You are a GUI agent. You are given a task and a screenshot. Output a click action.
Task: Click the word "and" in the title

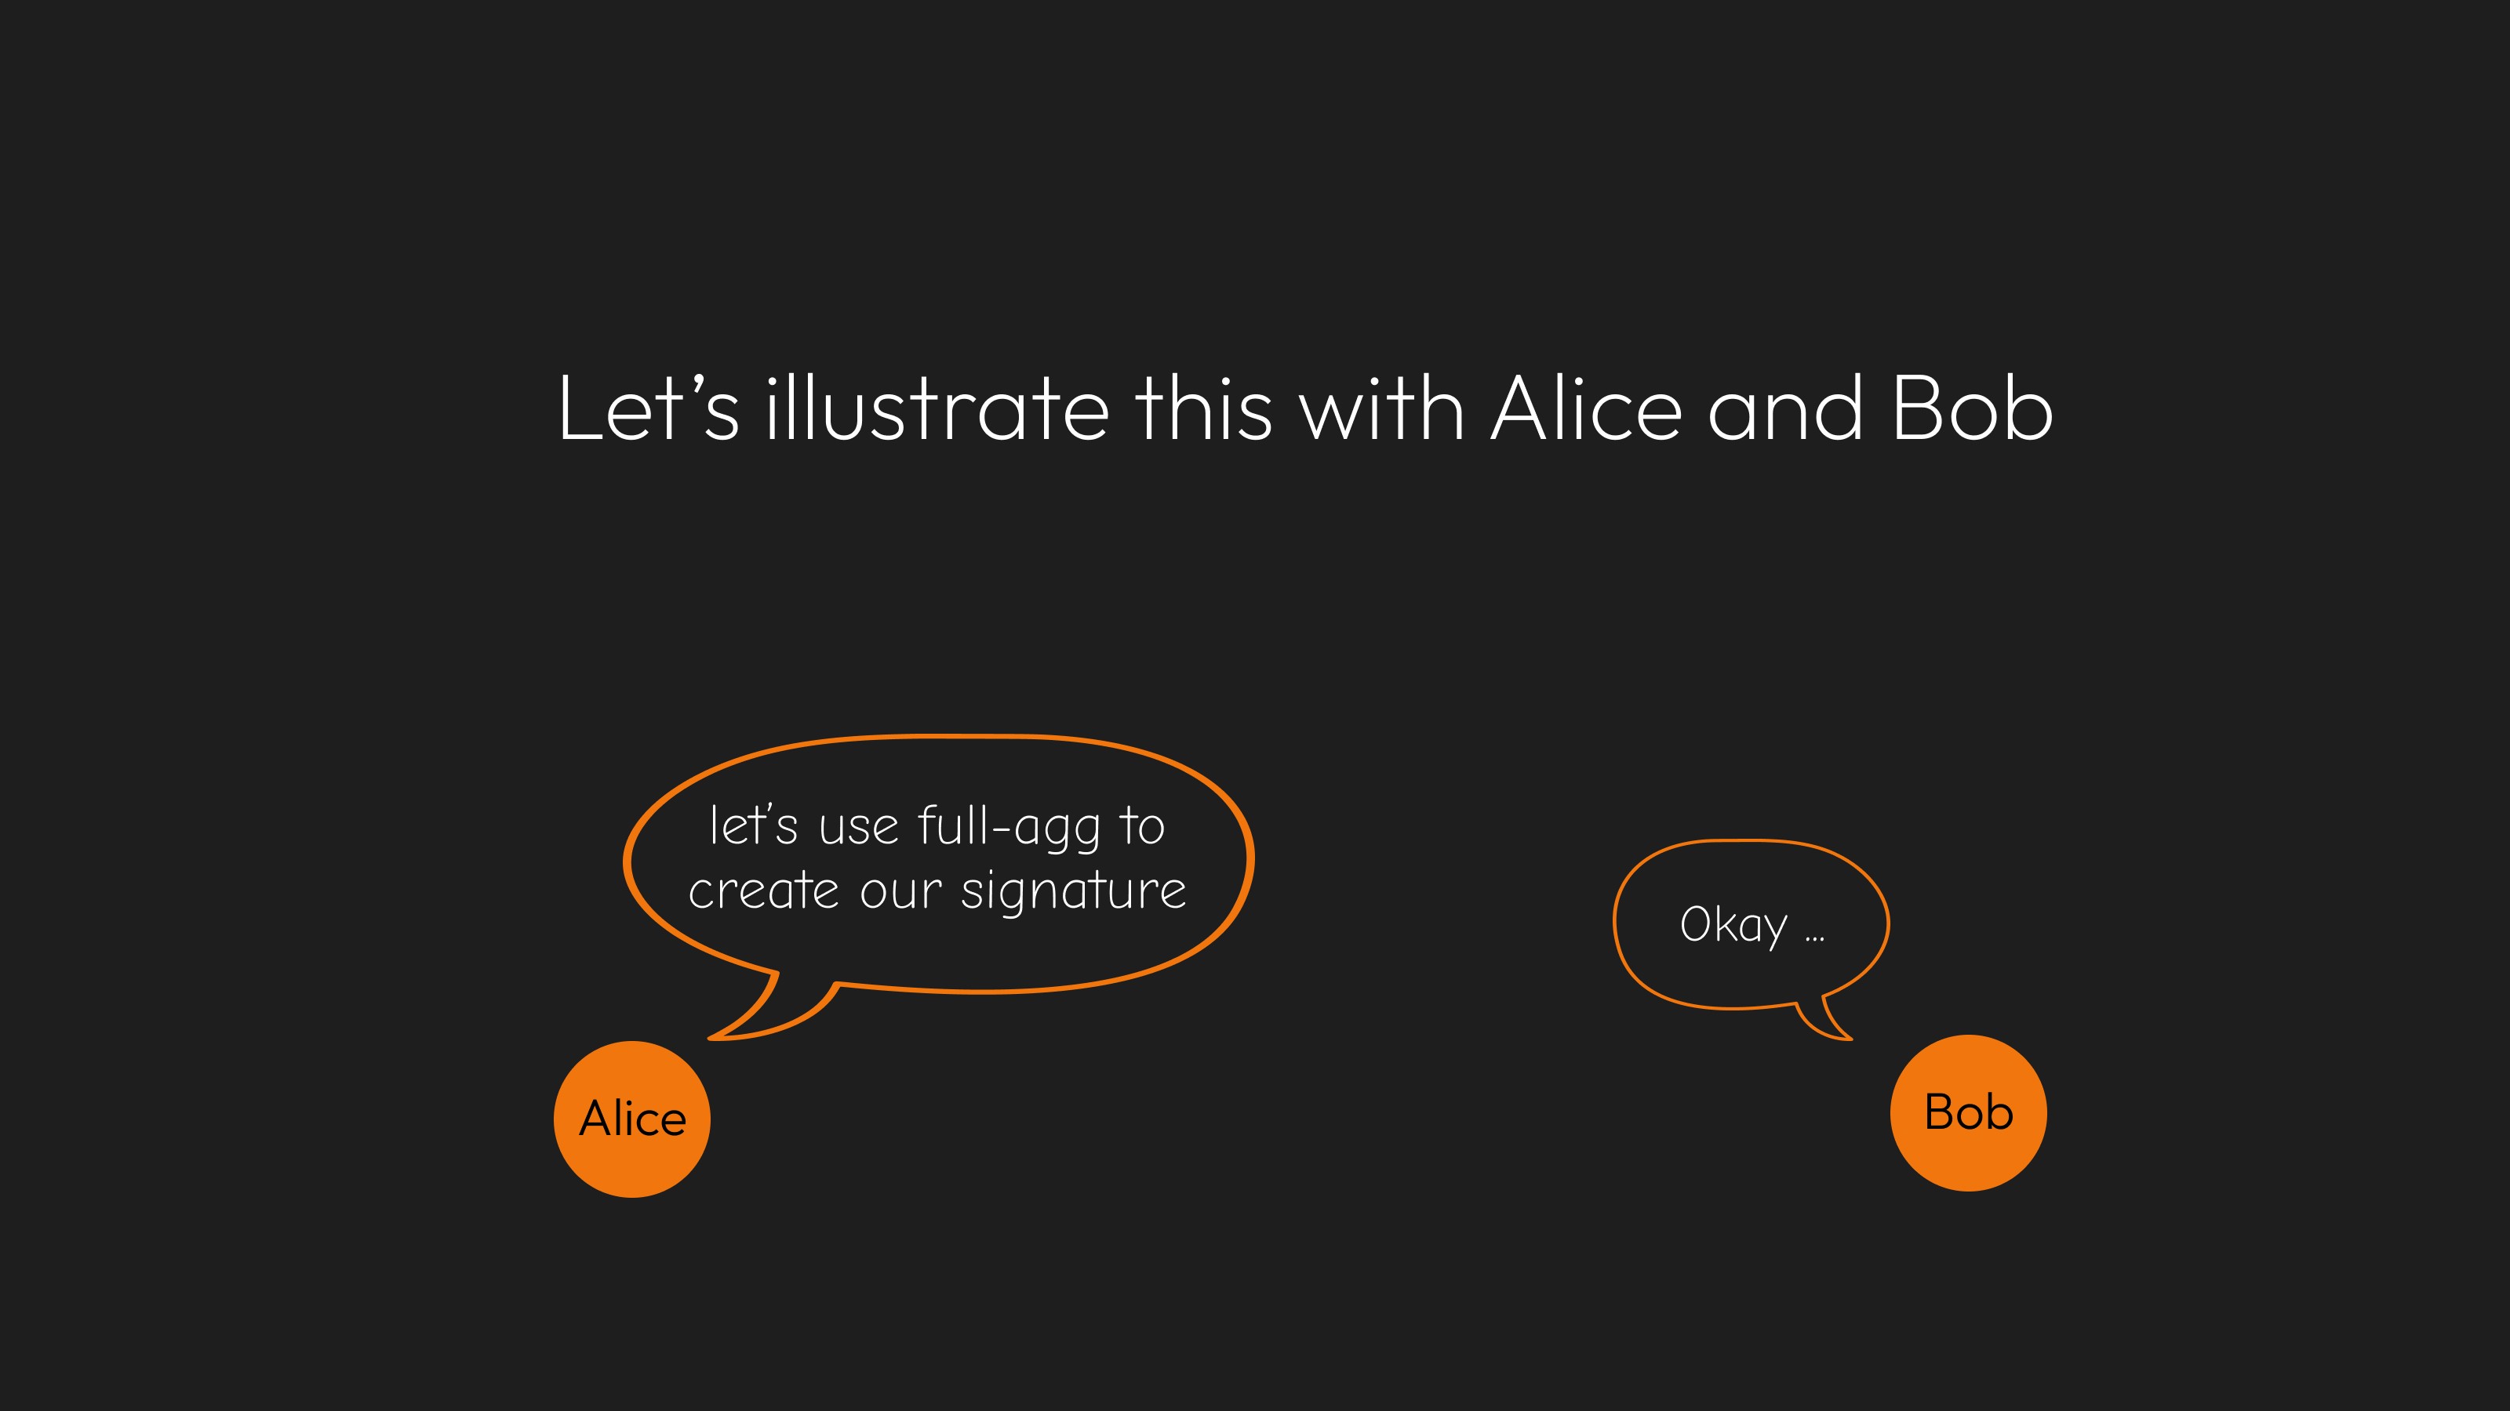click(x=1786, y=409)
